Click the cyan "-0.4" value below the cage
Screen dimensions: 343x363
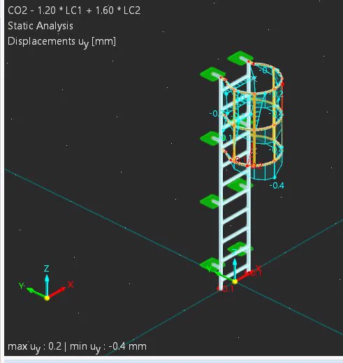(x=277, y=186)
